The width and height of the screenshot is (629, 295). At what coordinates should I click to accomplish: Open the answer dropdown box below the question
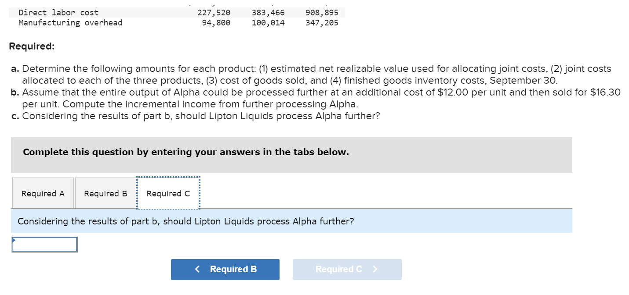pos(45,245)
